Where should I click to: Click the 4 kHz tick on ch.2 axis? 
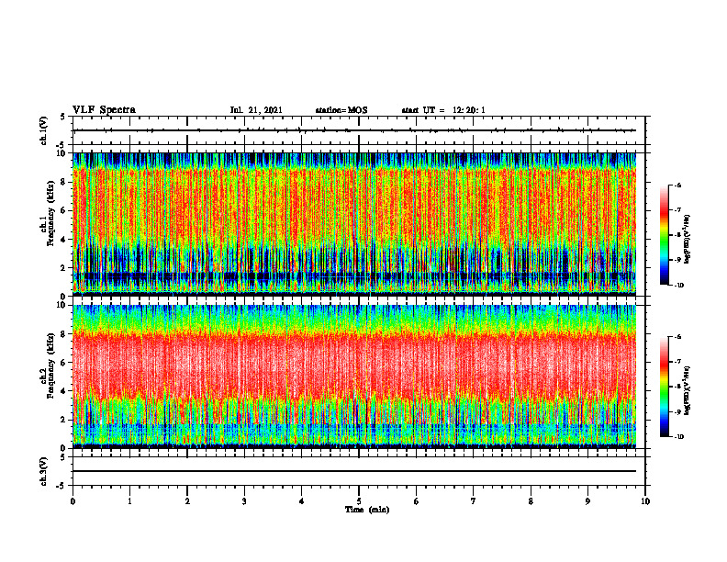(64, 391)
